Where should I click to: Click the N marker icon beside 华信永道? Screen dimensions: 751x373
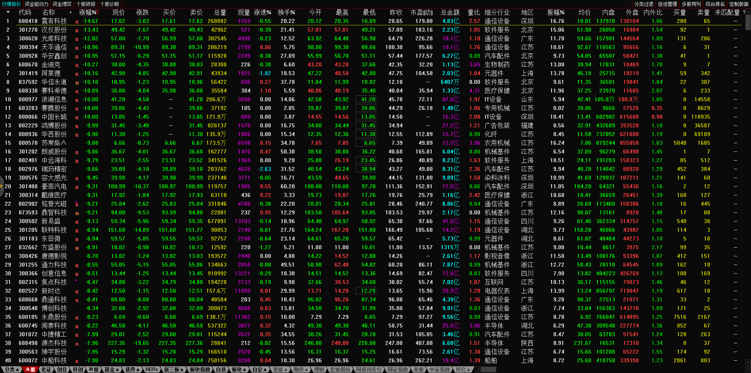click(x=77, y=83)
